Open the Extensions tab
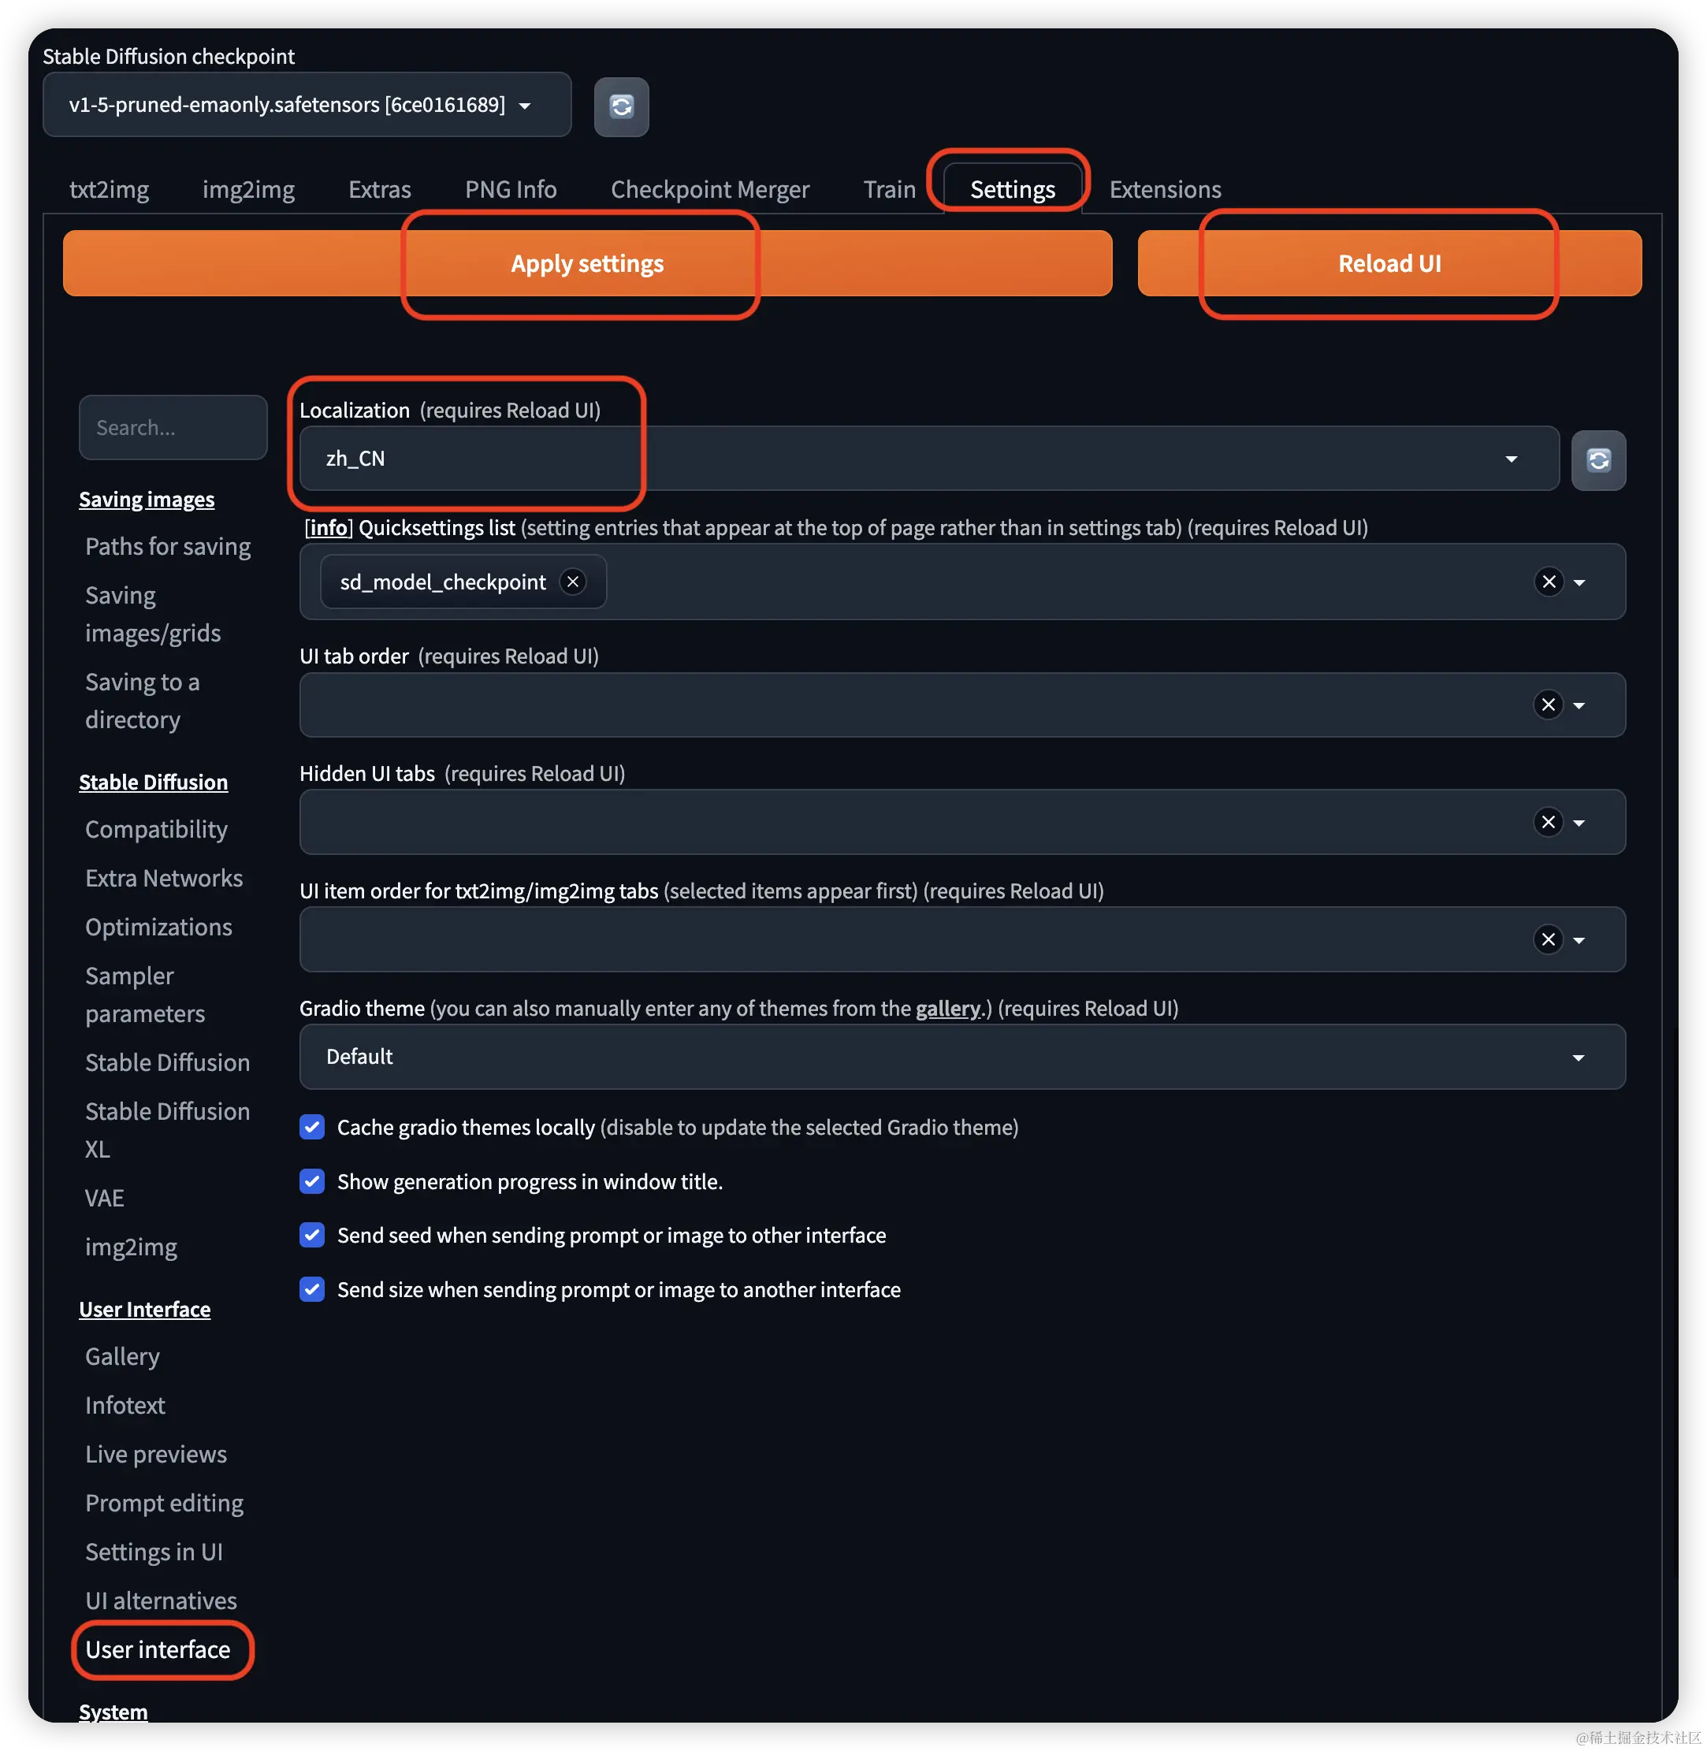The height and width of the screenshot is (1751, 1707). point(1166,189)
